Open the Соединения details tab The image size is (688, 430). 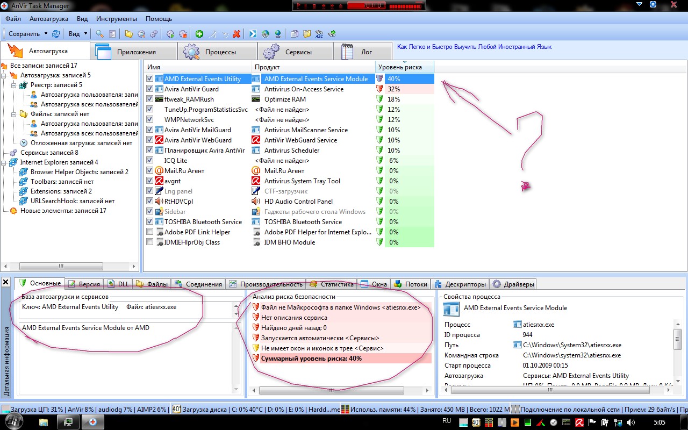tap(198, 284)
